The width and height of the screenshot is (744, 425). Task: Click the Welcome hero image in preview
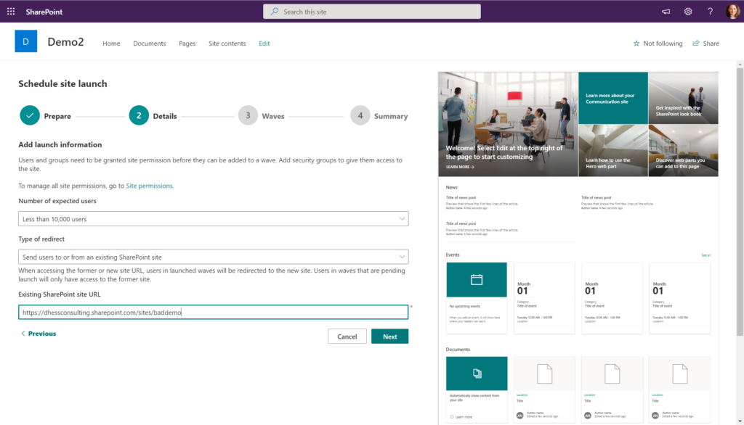508,124
